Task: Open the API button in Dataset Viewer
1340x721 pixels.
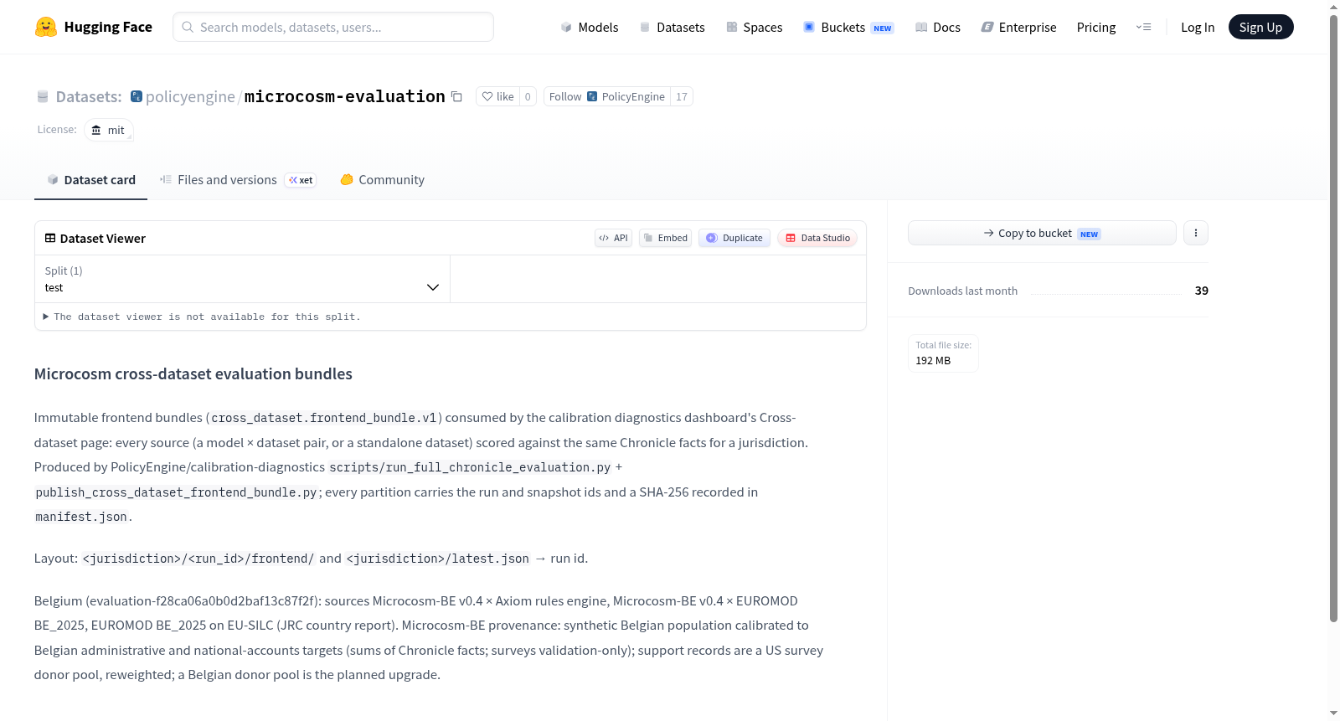Action: 613,238
